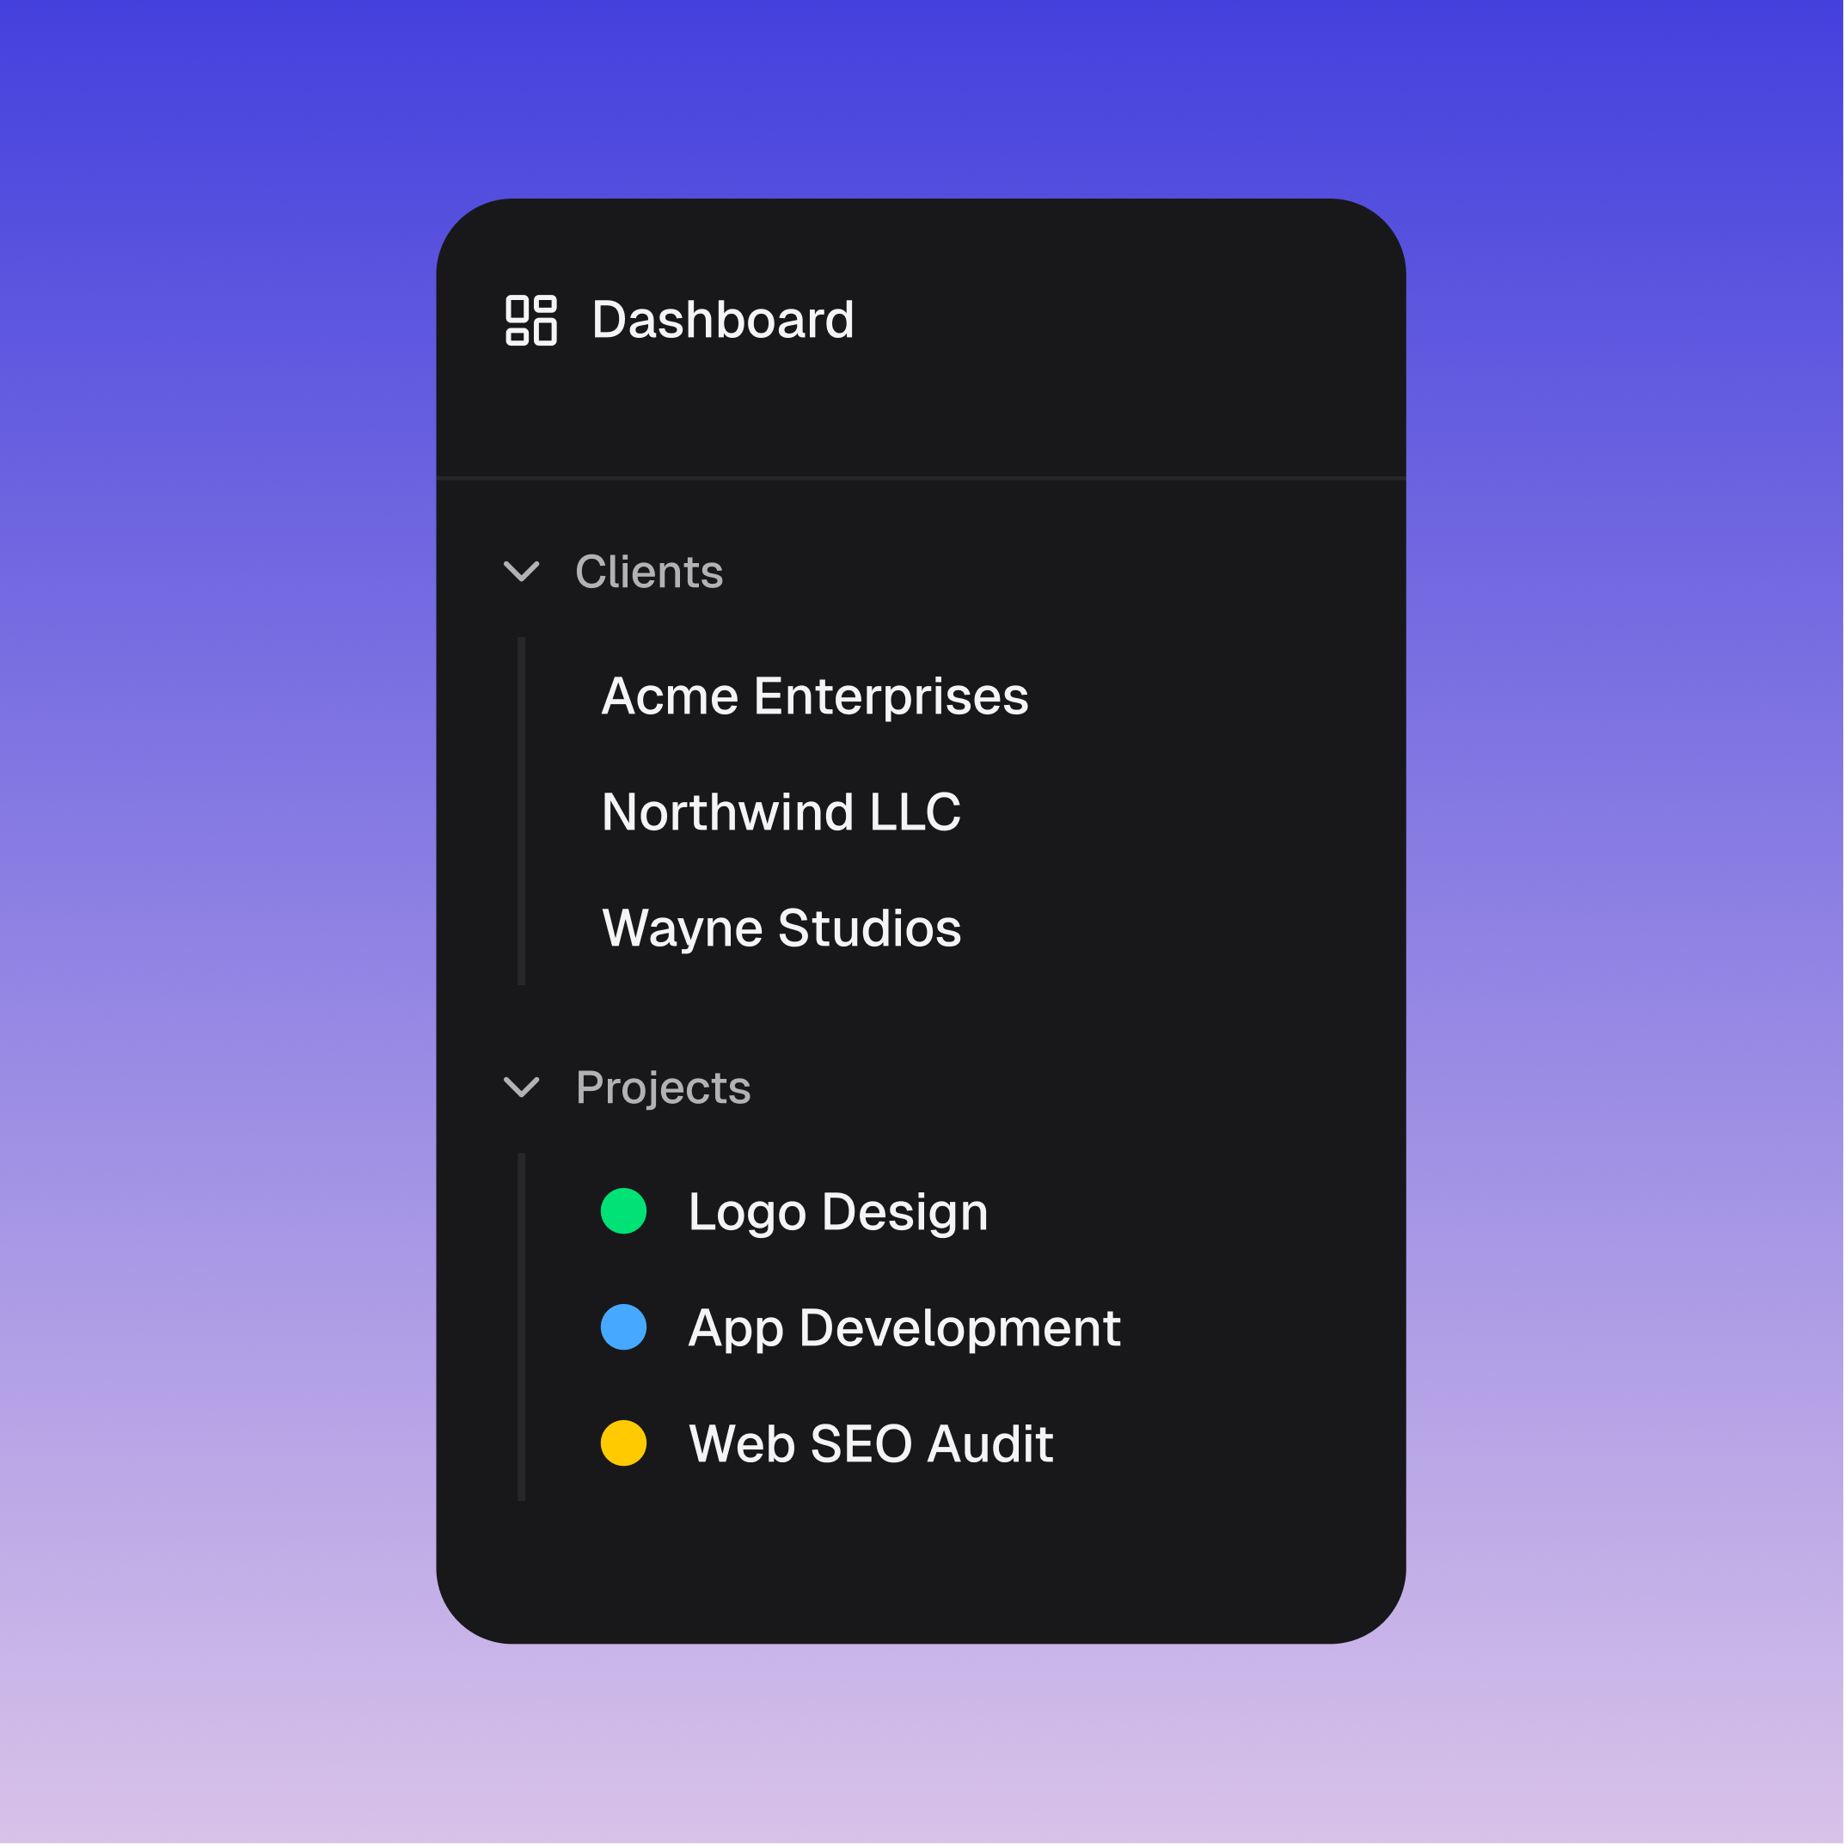The width and height of the screenshot is (1844, 1844).
Task: Click the Clients section label
Action: coord(648,572)
